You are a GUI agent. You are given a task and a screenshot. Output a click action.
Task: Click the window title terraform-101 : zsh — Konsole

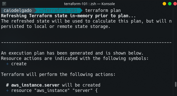coord(89,4)
